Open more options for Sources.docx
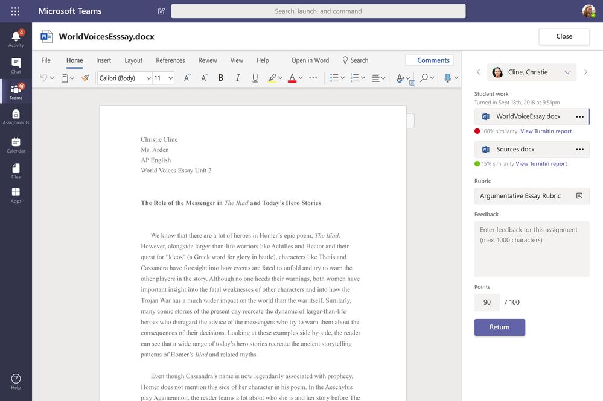Image resolution: width=603 pixels, height=401 pixels. 579,150
